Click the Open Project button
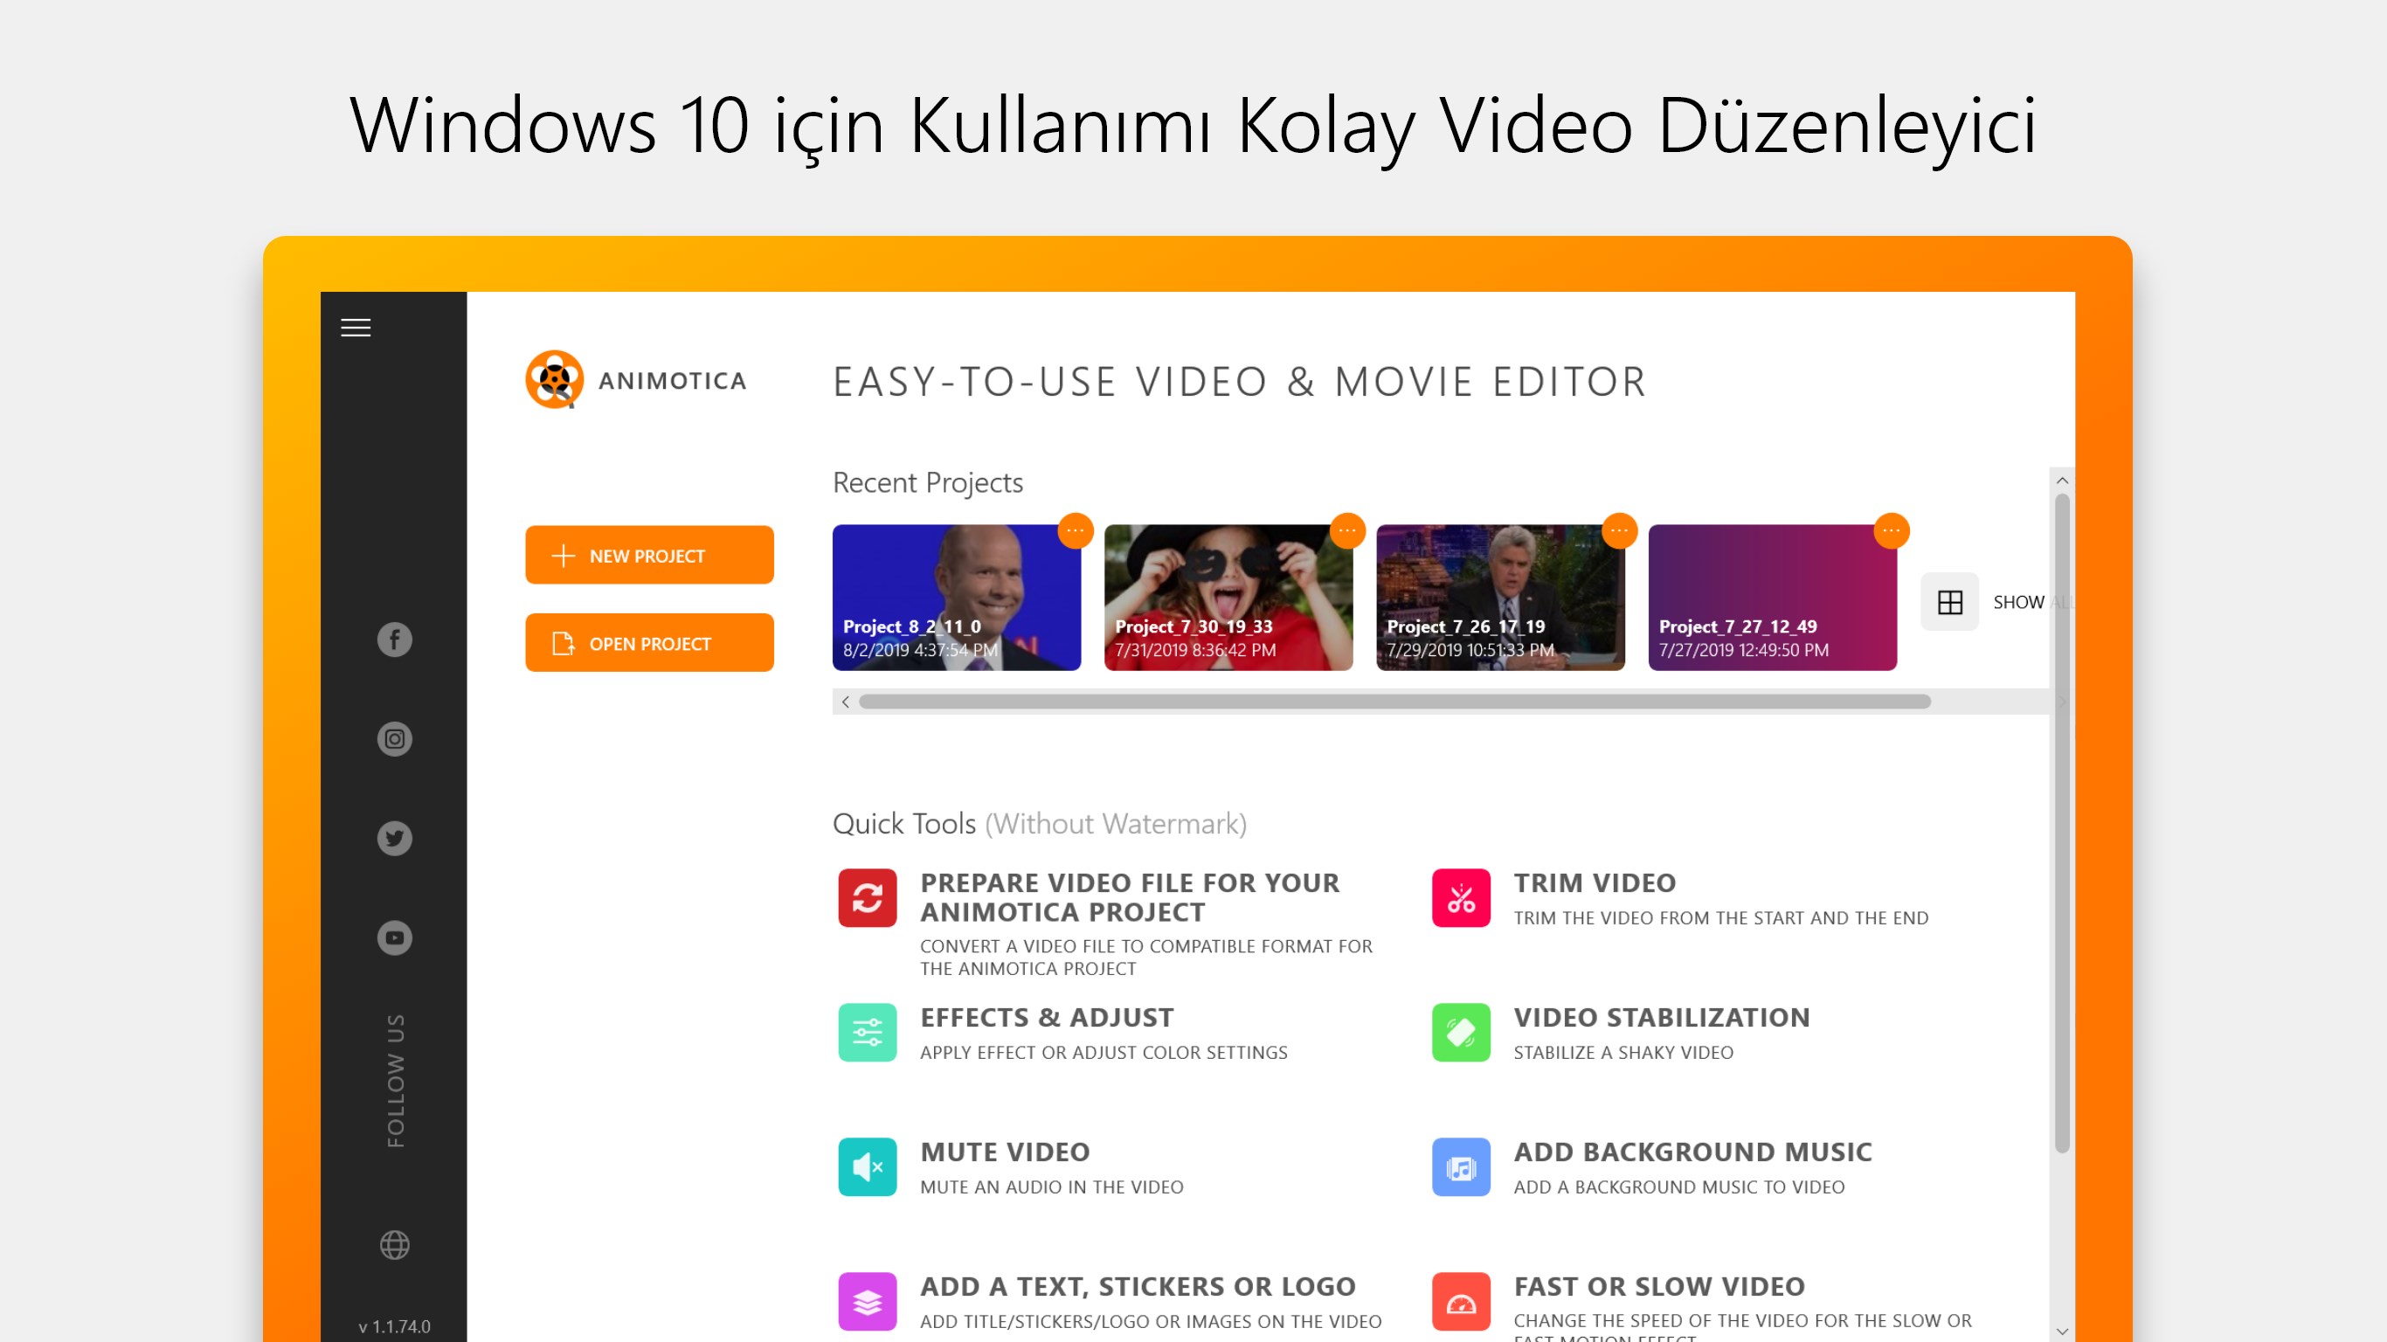 (x=648, y=642)
